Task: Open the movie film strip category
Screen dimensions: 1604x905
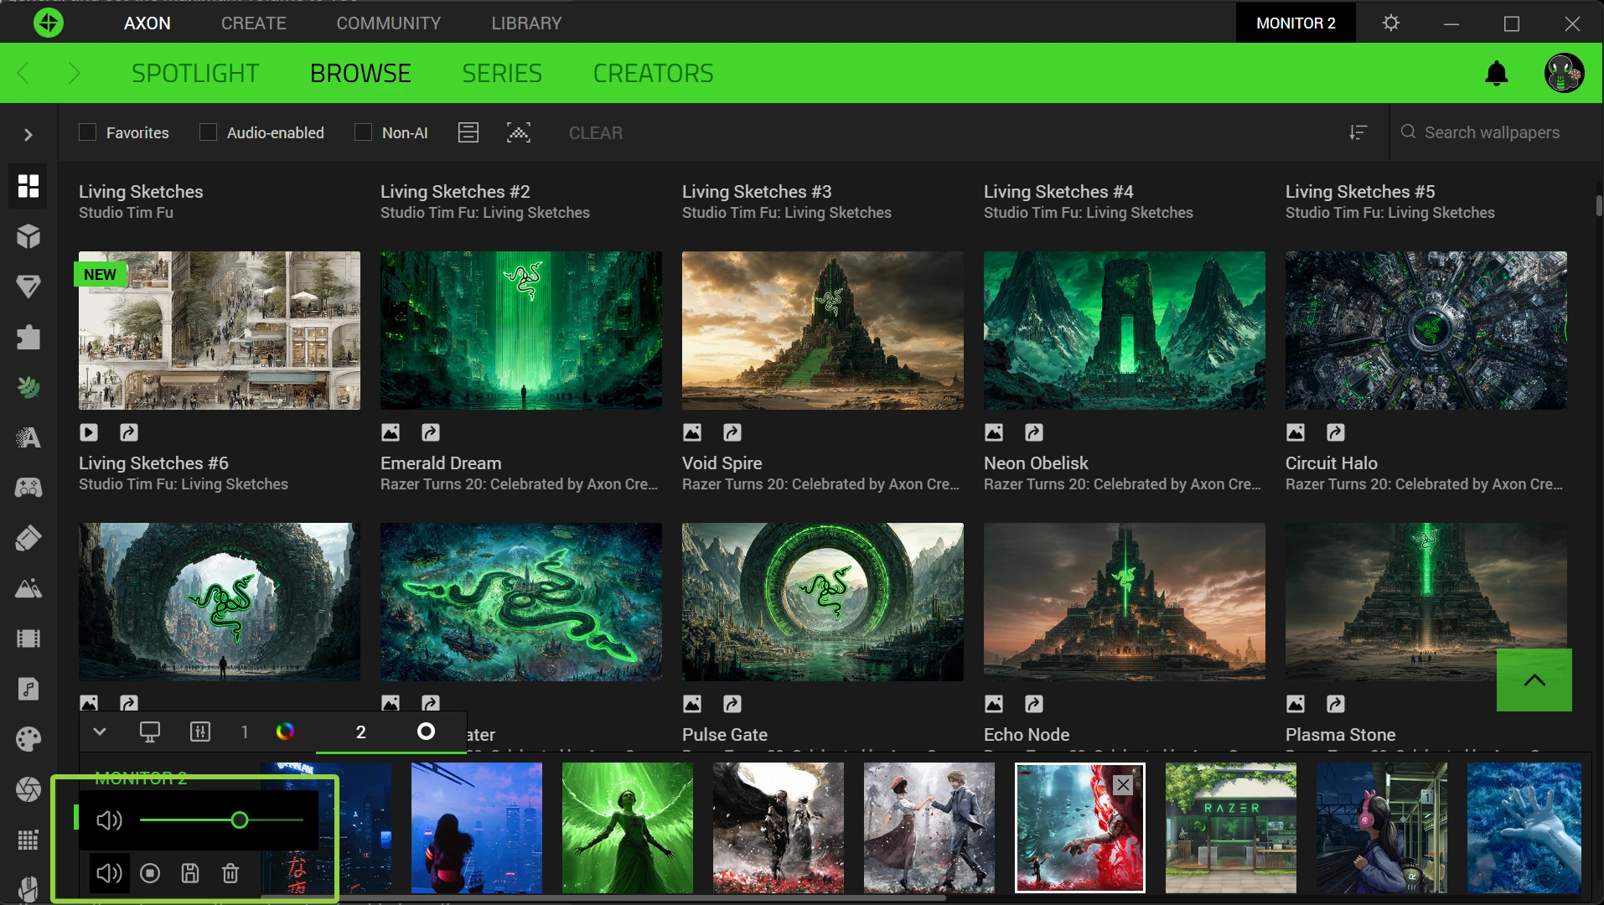Action: coord(28,639)
